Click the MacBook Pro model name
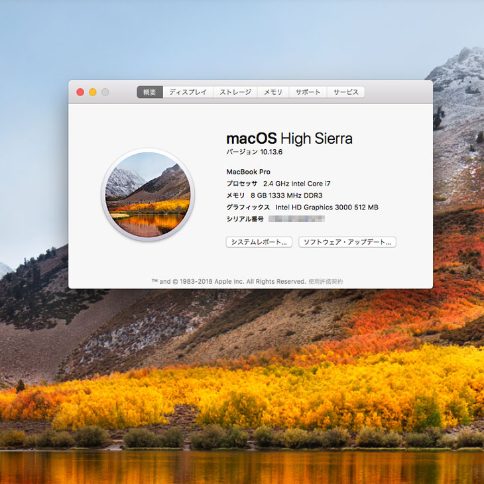Viewport: 484px width, 484px height. (x=248, y=172)
